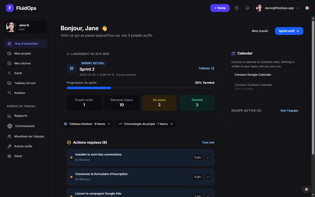Screen dimensions: 315x197
Task: Open Rapports in workspace section
Action: 26,116
